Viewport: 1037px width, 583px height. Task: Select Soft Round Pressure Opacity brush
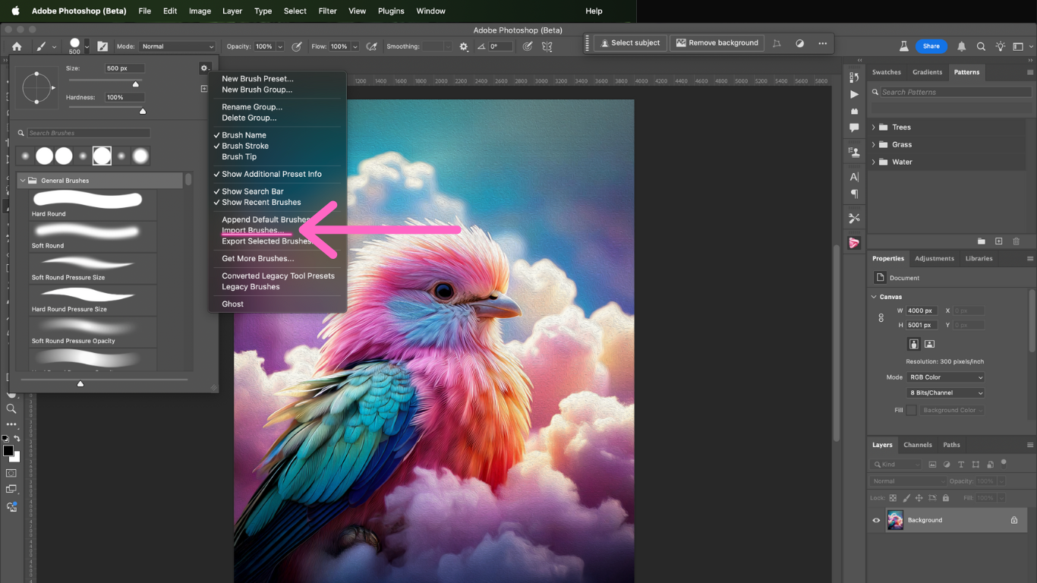click(93, 332)
